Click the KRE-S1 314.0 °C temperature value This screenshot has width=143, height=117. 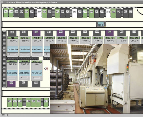point(38,41)
